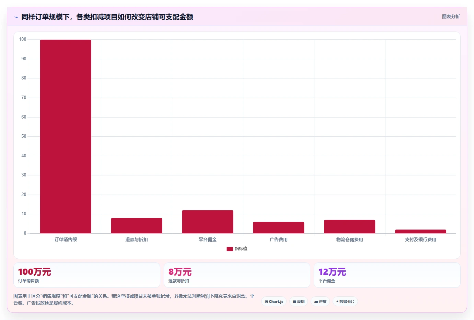Click the 支付及银行费用 x-axis label
Screen dimensions: 474x320
click(x=420, y=239)
